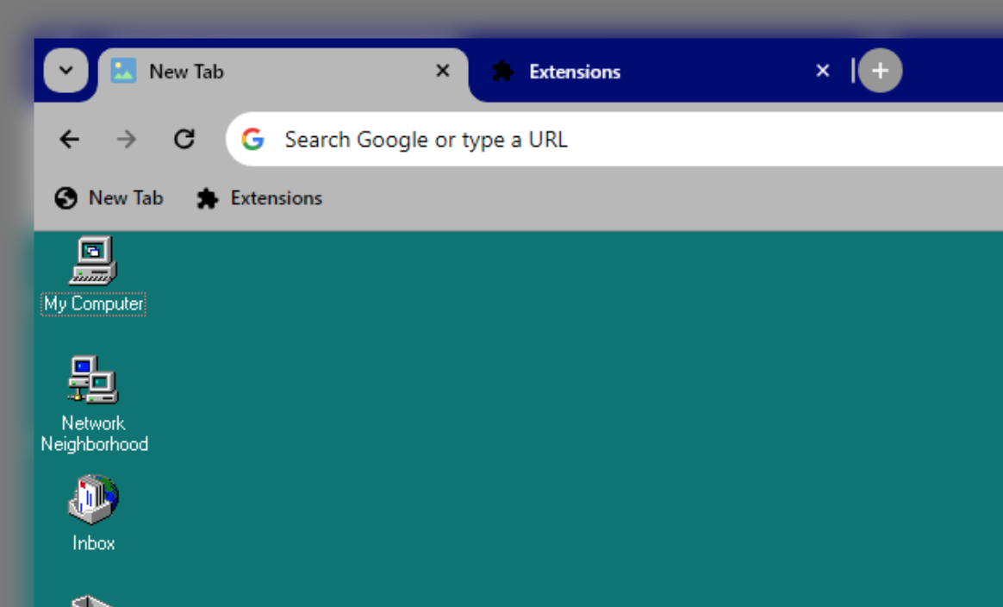Go back with the back arrow
1003x607 pixels.
69,139
